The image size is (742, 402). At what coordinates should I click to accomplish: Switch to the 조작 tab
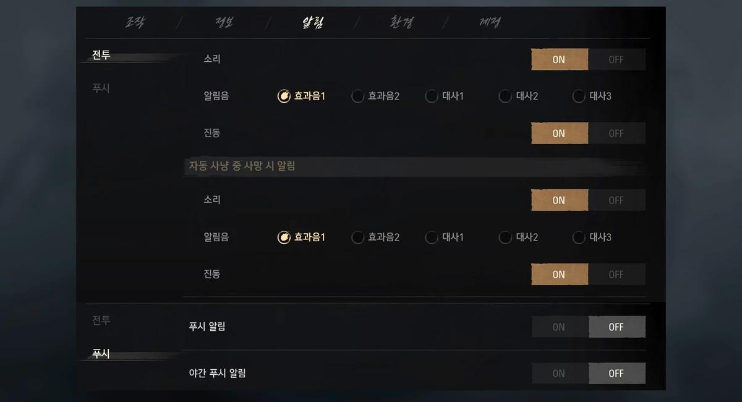(x=134, y=22)
